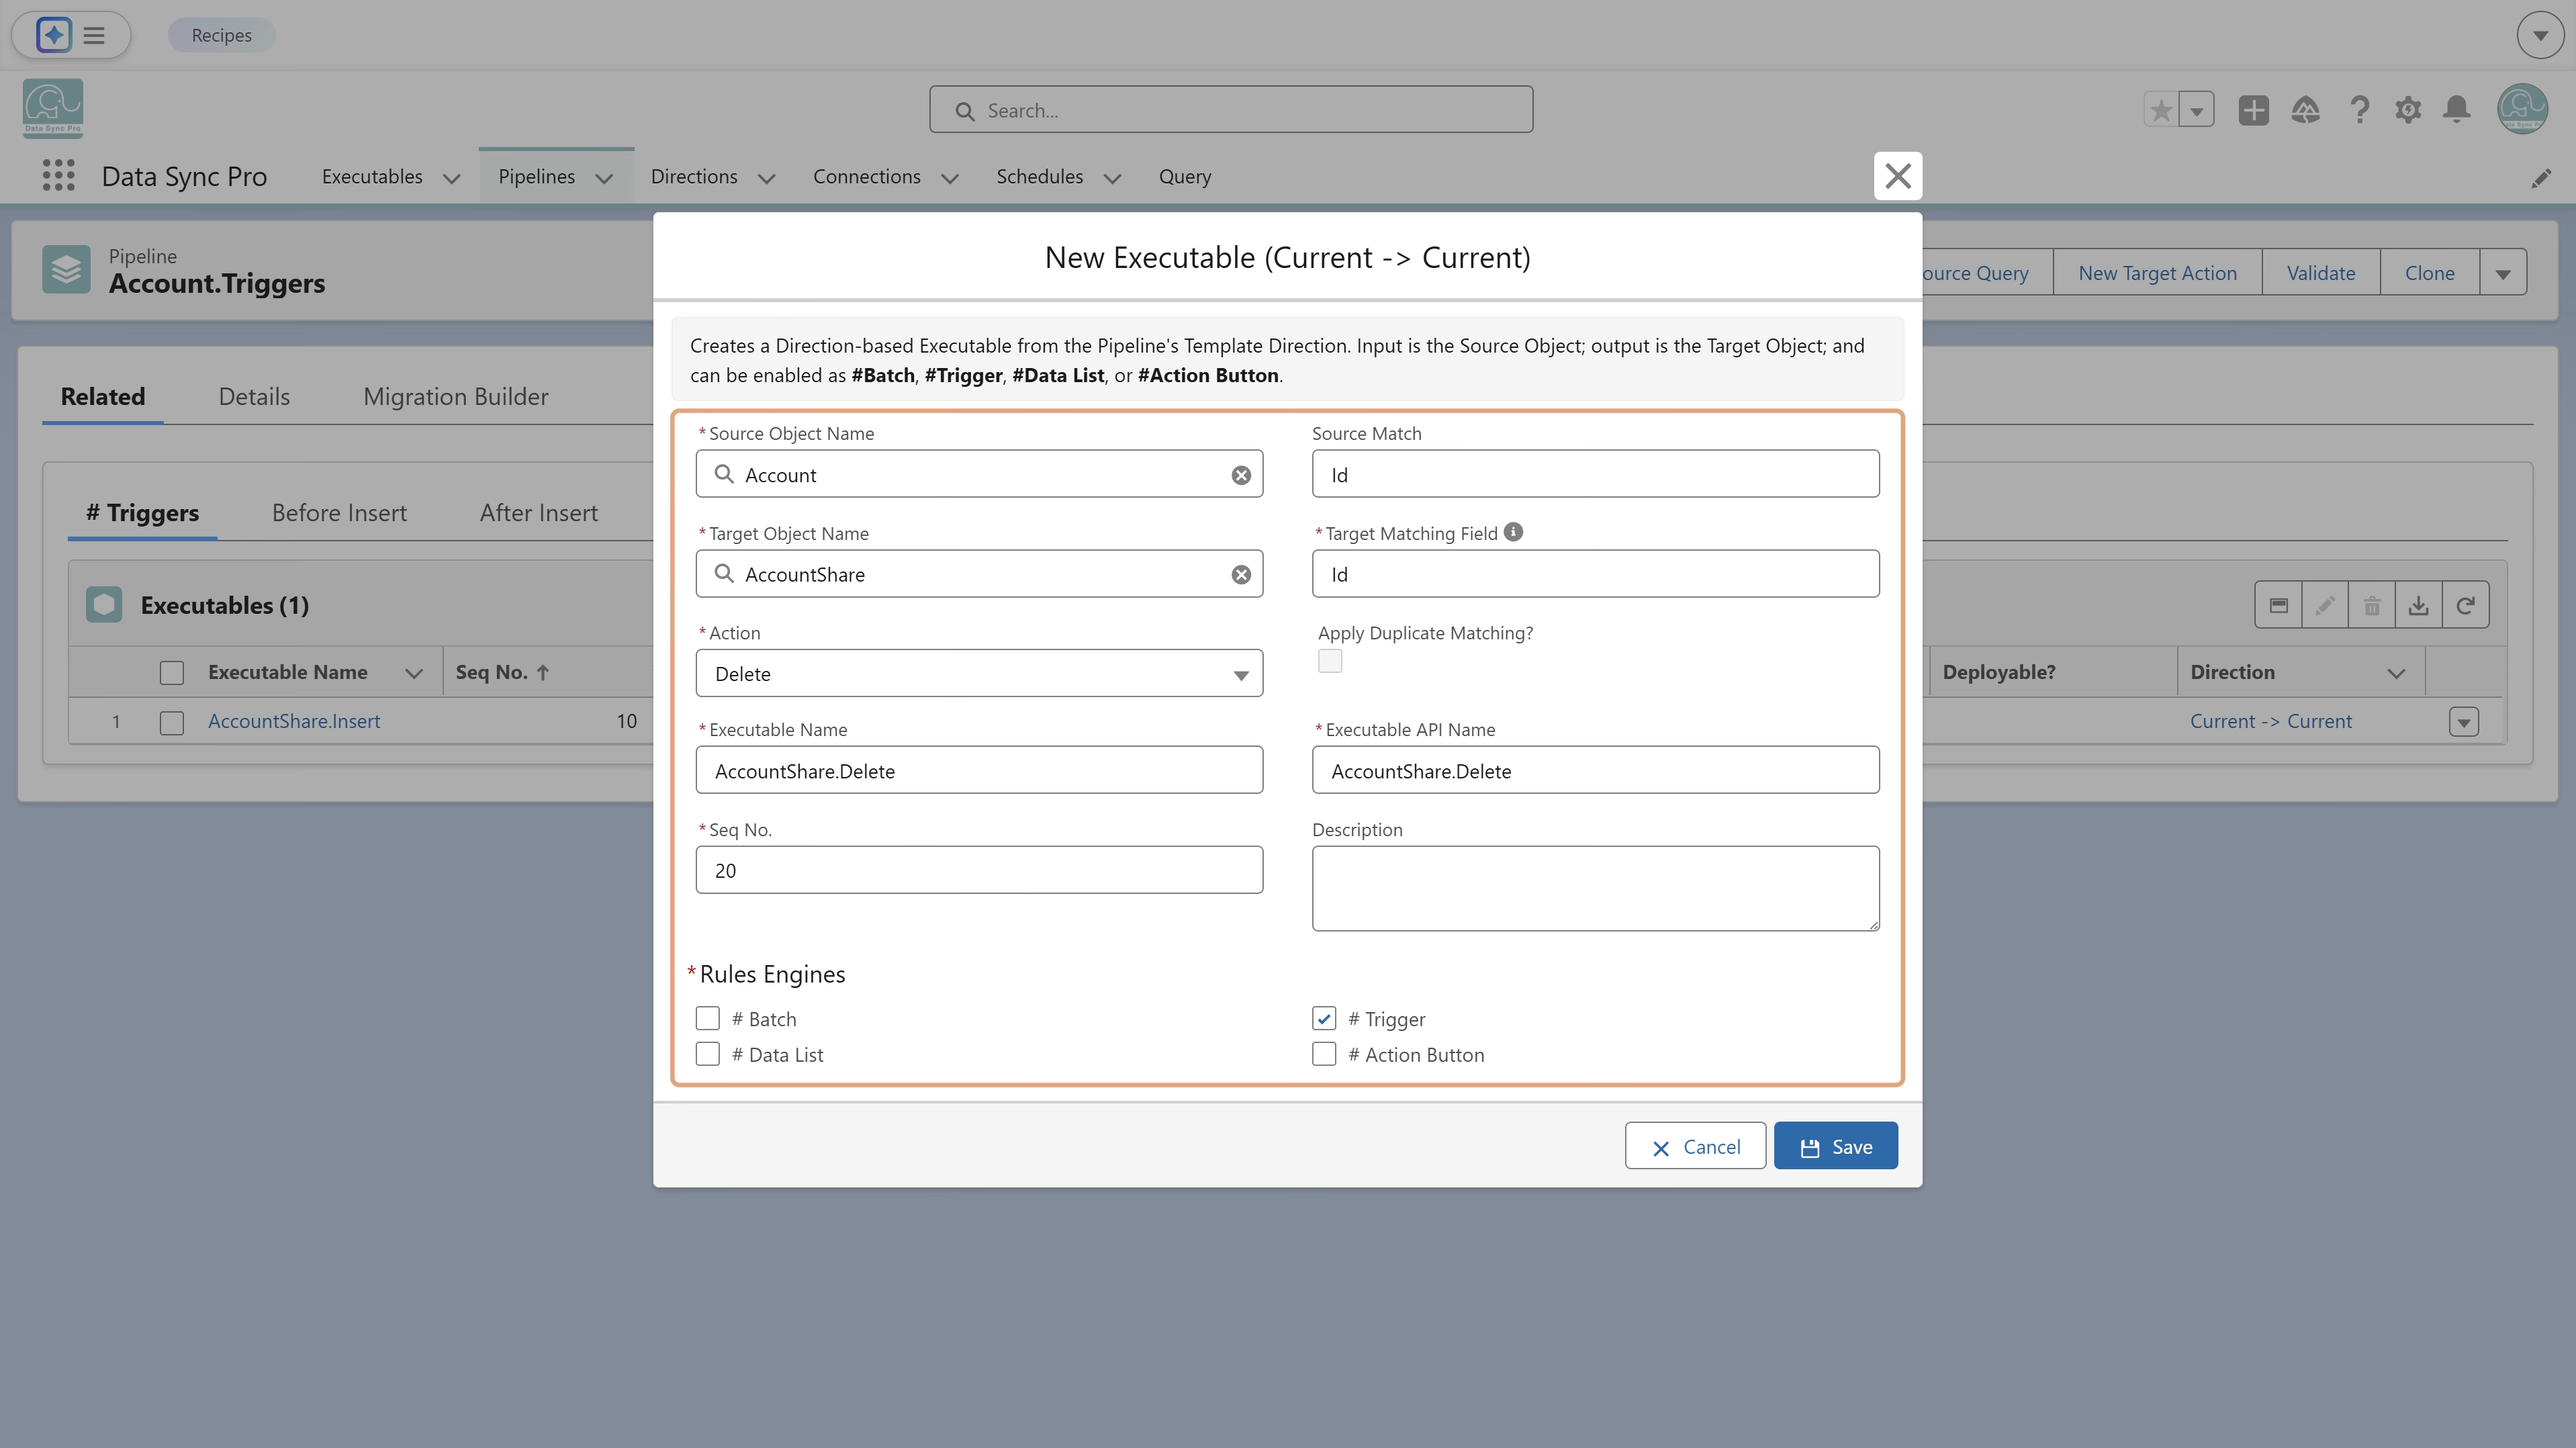
Task: Switch to the After Insert tab
Action: coord(539,512)
